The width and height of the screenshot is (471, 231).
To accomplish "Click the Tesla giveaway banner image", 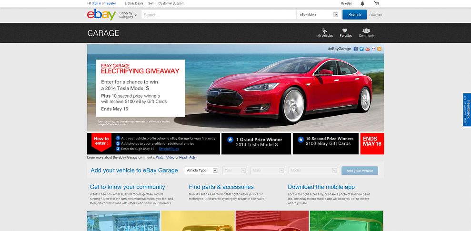I will 235,88.
